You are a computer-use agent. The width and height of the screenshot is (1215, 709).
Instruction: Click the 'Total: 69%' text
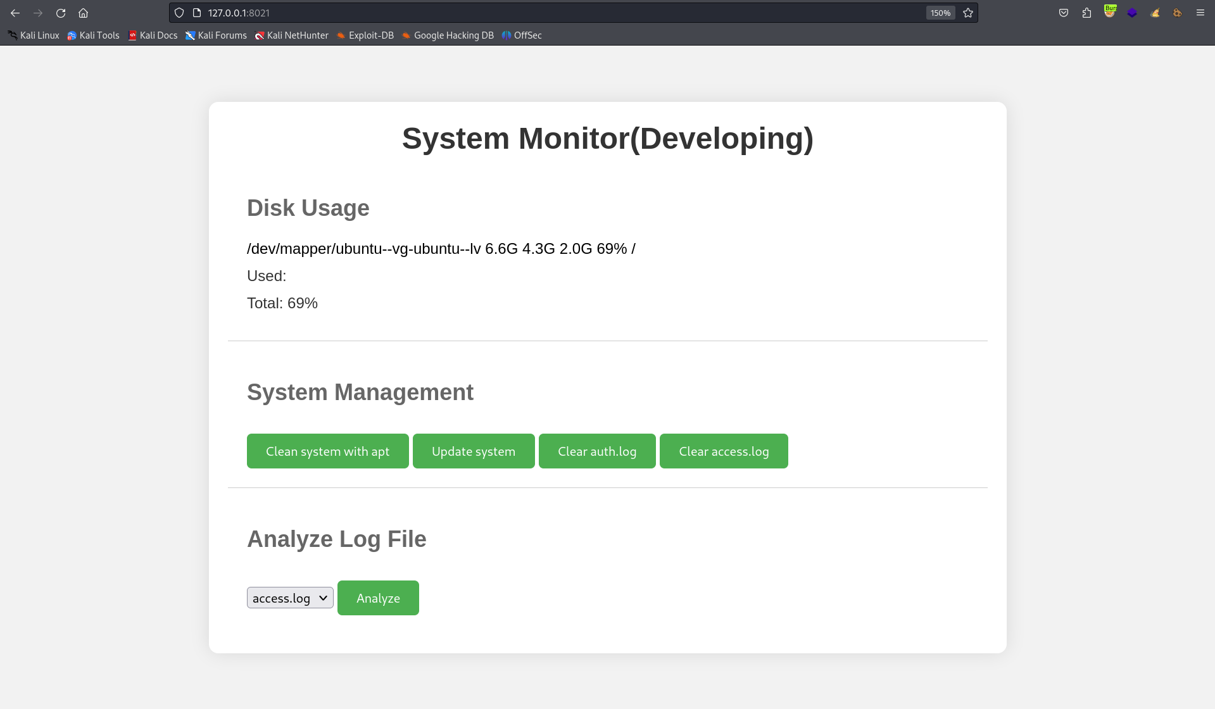click(282, 303)
